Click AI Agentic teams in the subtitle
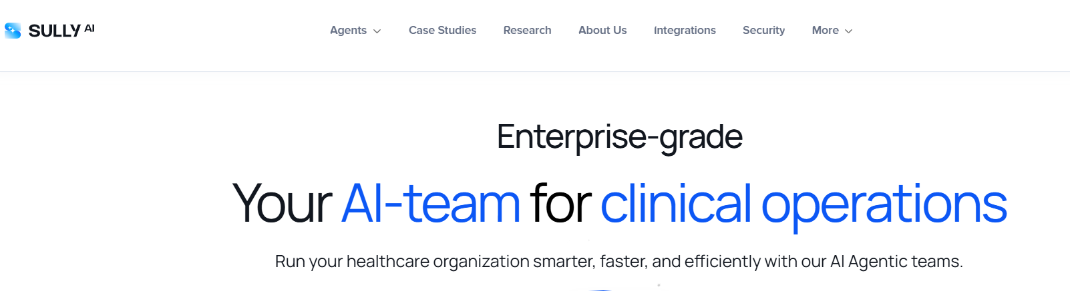 pos(896,262)
